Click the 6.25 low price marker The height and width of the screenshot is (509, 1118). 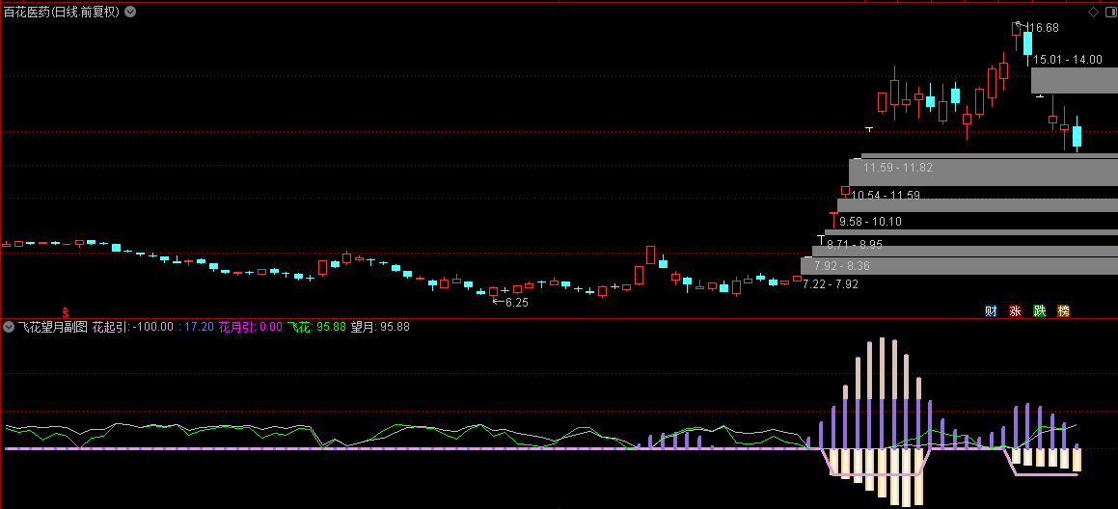click(x=512, y=303)
